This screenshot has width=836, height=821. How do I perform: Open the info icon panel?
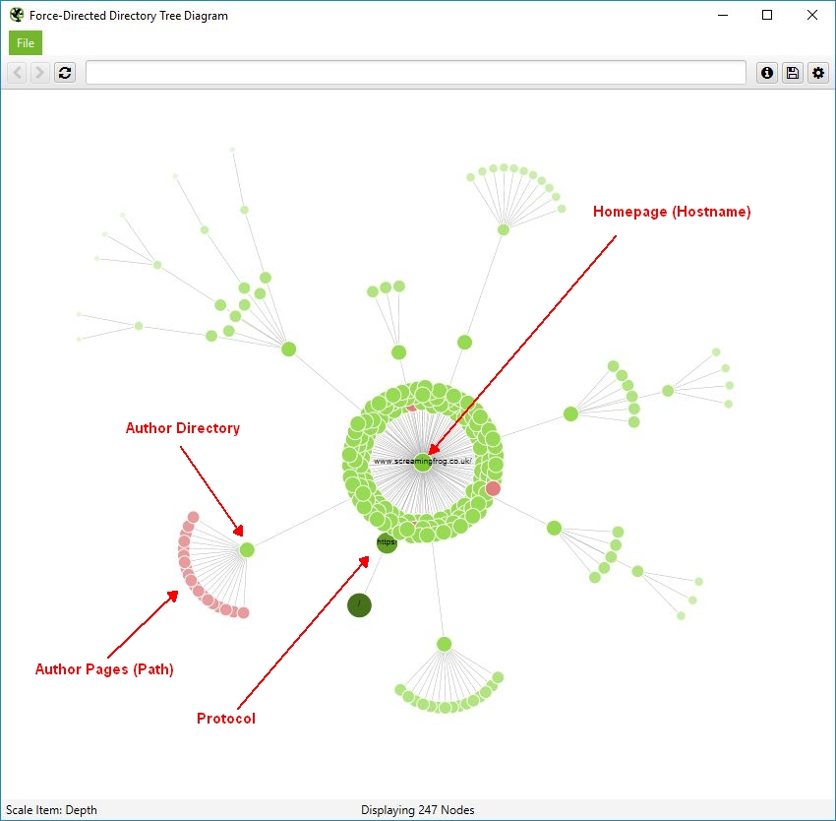point(767,72)
